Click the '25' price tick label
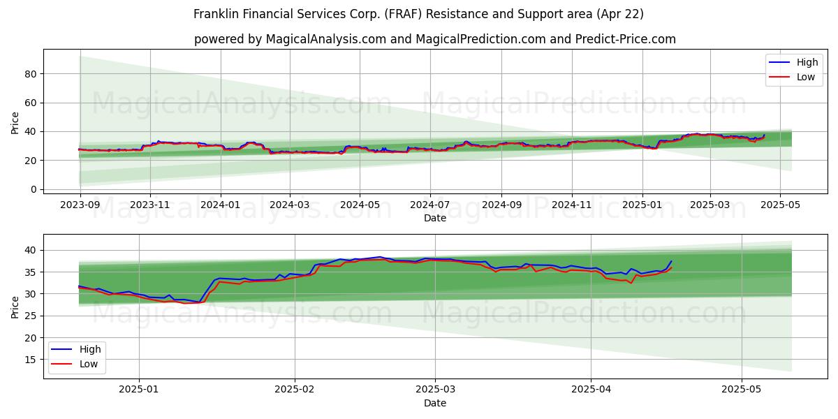Viewport: 838px width, 419px height. (x=31, y=316)
